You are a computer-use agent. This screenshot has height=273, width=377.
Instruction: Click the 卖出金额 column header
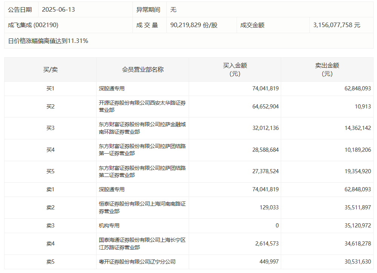click(x=328, y=69)
